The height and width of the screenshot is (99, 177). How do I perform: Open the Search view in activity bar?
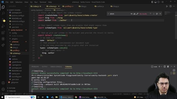click(x=3, y=13)
